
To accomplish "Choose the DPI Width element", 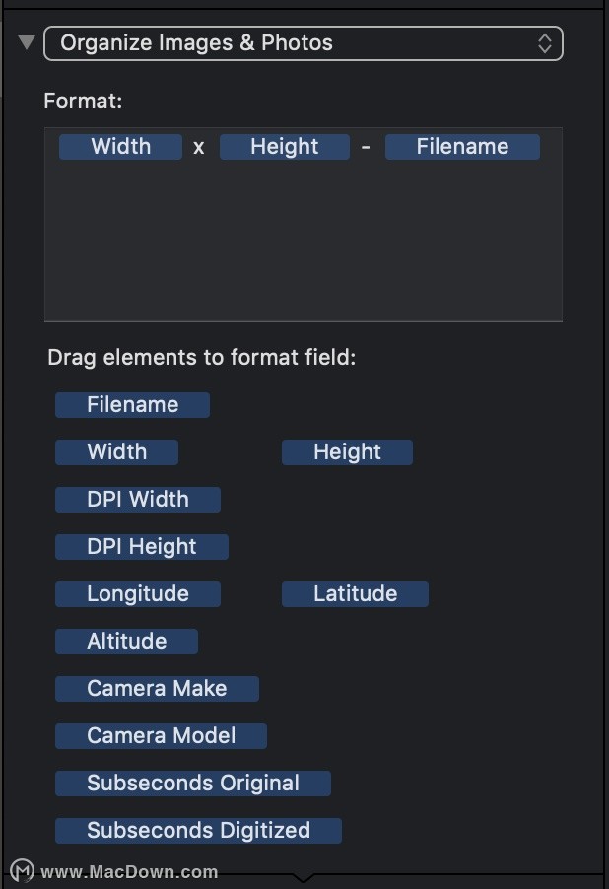I will pos(137,500).
